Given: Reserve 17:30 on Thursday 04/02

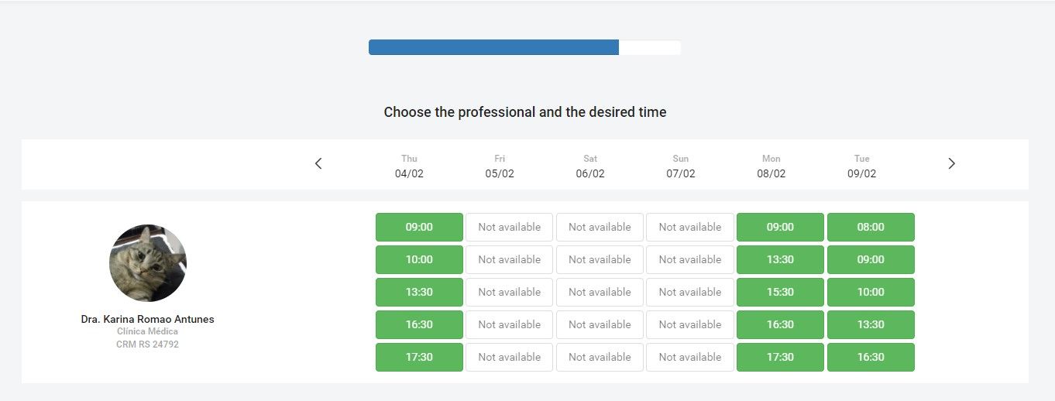Looking at the screenshot, I should 419,357.
